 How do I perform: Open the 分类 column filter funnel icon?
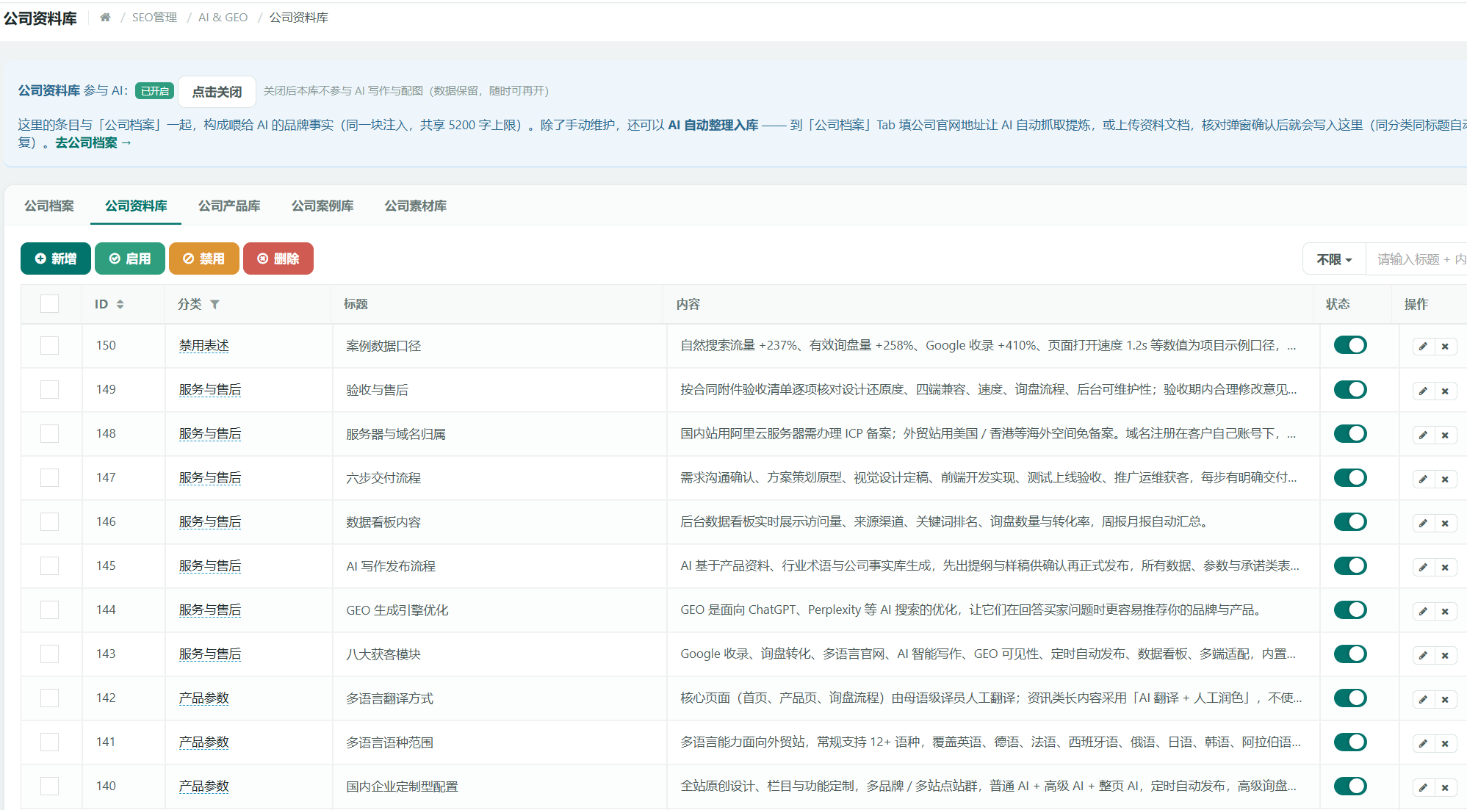coord(215,304)
